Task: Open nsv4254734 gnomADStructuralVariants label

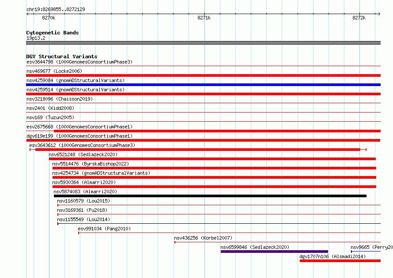Action: coord(101,173)
